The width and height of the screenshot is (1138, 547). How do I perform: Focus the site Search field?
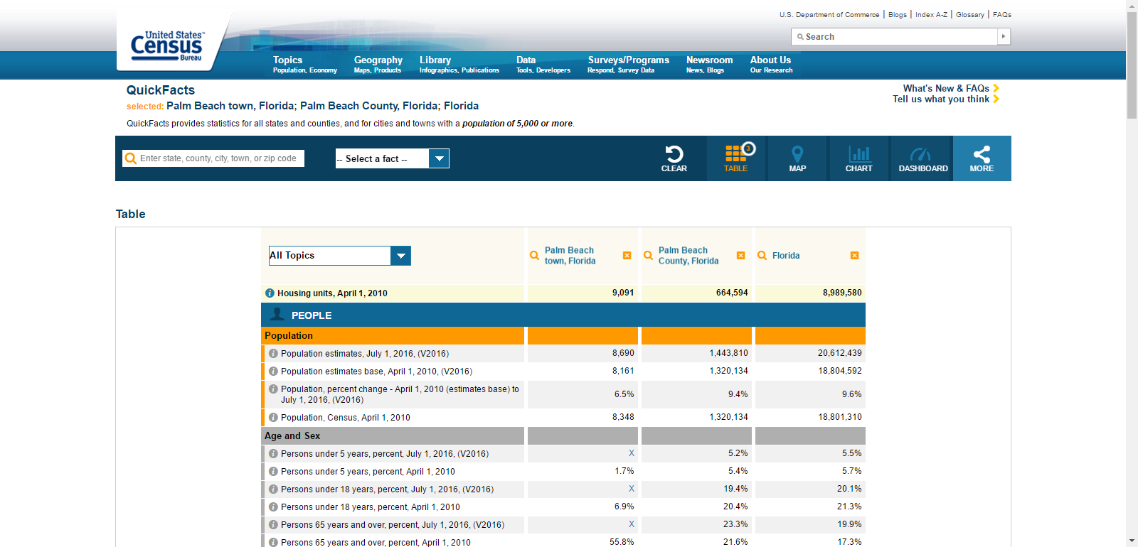pos(895,36)
